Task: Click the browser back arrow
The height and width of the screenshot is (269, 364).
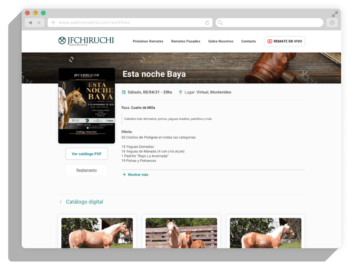Action: coord(30,23)
